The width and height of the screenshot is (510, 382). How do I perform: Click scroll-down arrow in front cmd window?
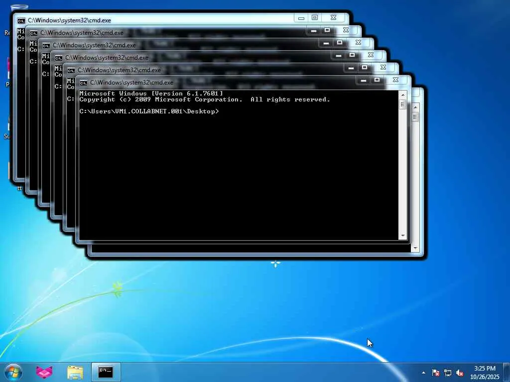pyautogui.click(x=402, y=235)
